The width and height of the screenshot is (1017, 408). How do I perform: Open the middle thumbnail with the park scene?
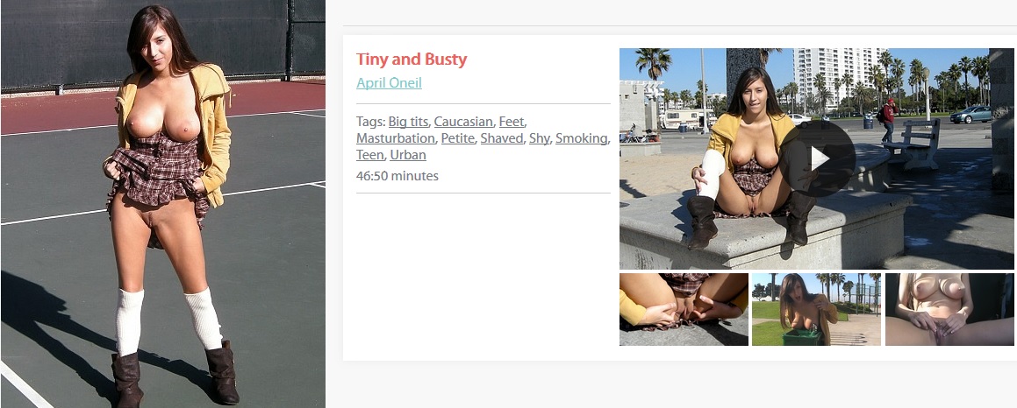[x=817, y=310]
